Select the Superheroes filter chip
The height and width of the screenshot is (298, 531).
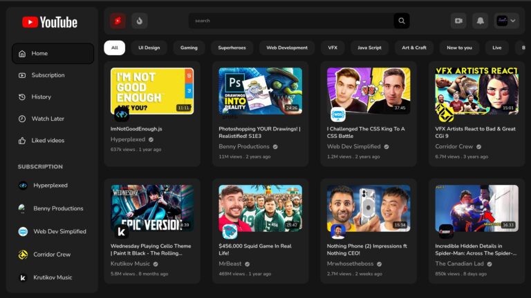[x=232, y=48]
